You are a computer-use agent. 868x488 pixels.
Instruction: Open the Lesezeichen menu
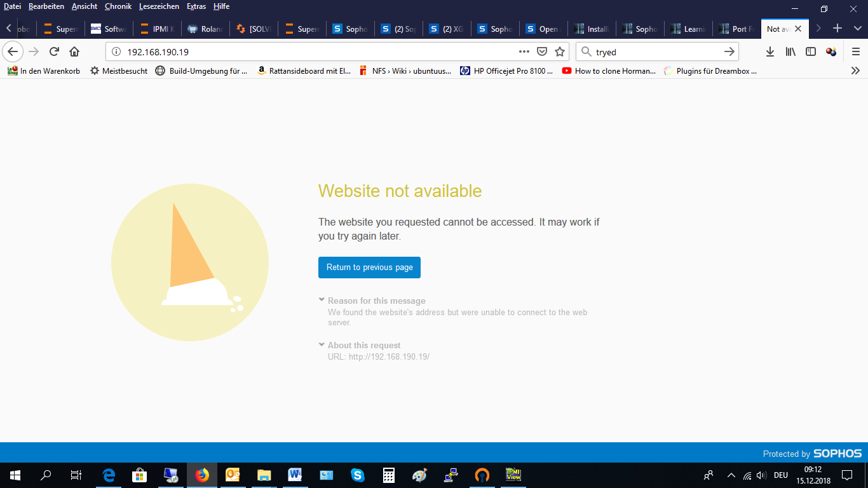[x=159, y=6]
